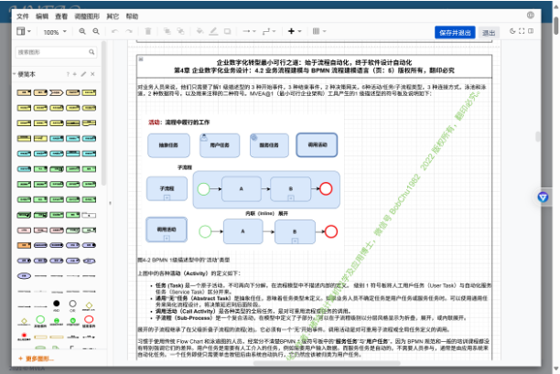The image size is (560, 374).
Task: Click the shape palette vertical scrollbar
Action: pyautogui.click(x=104, y=113)
